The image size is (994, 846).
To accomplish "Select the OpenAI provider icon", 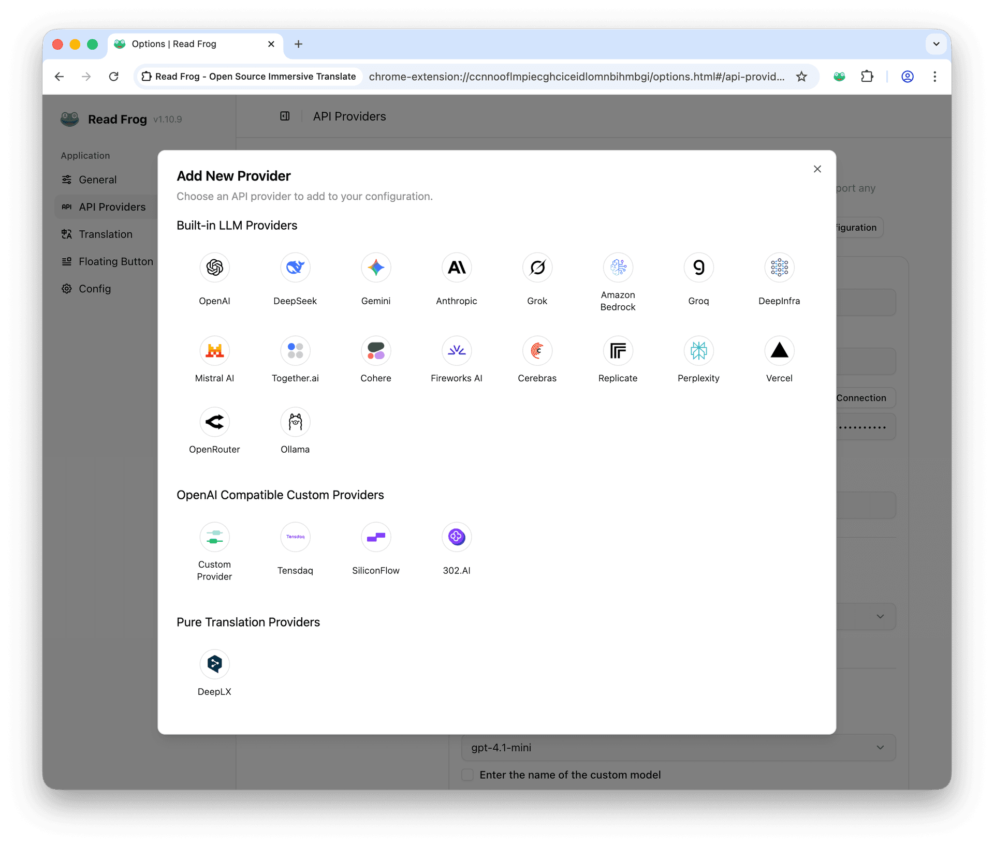I will click(x=214, y=268).
